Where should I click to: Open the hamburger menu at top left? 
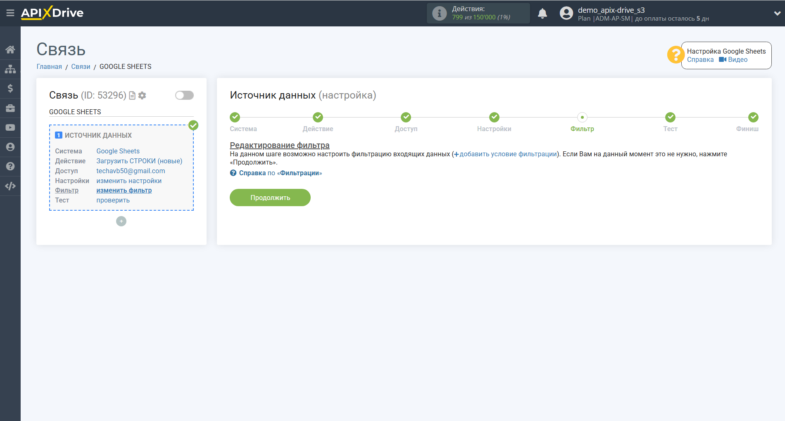(x=10, y=12)
